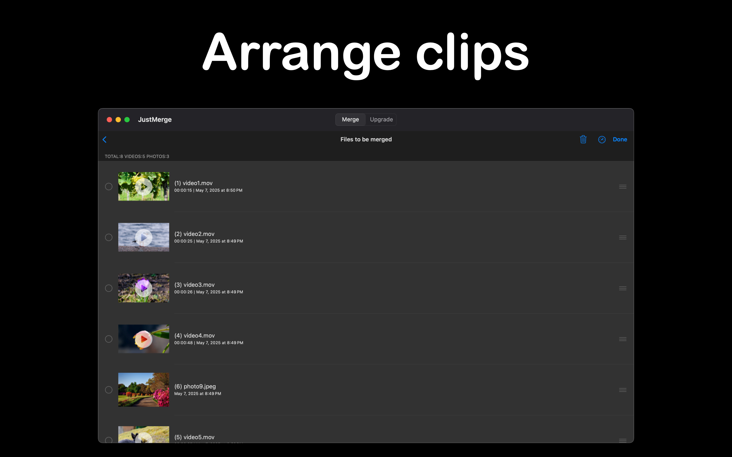
Task: Click Done to finish arranging
Action: click(620, 139)
